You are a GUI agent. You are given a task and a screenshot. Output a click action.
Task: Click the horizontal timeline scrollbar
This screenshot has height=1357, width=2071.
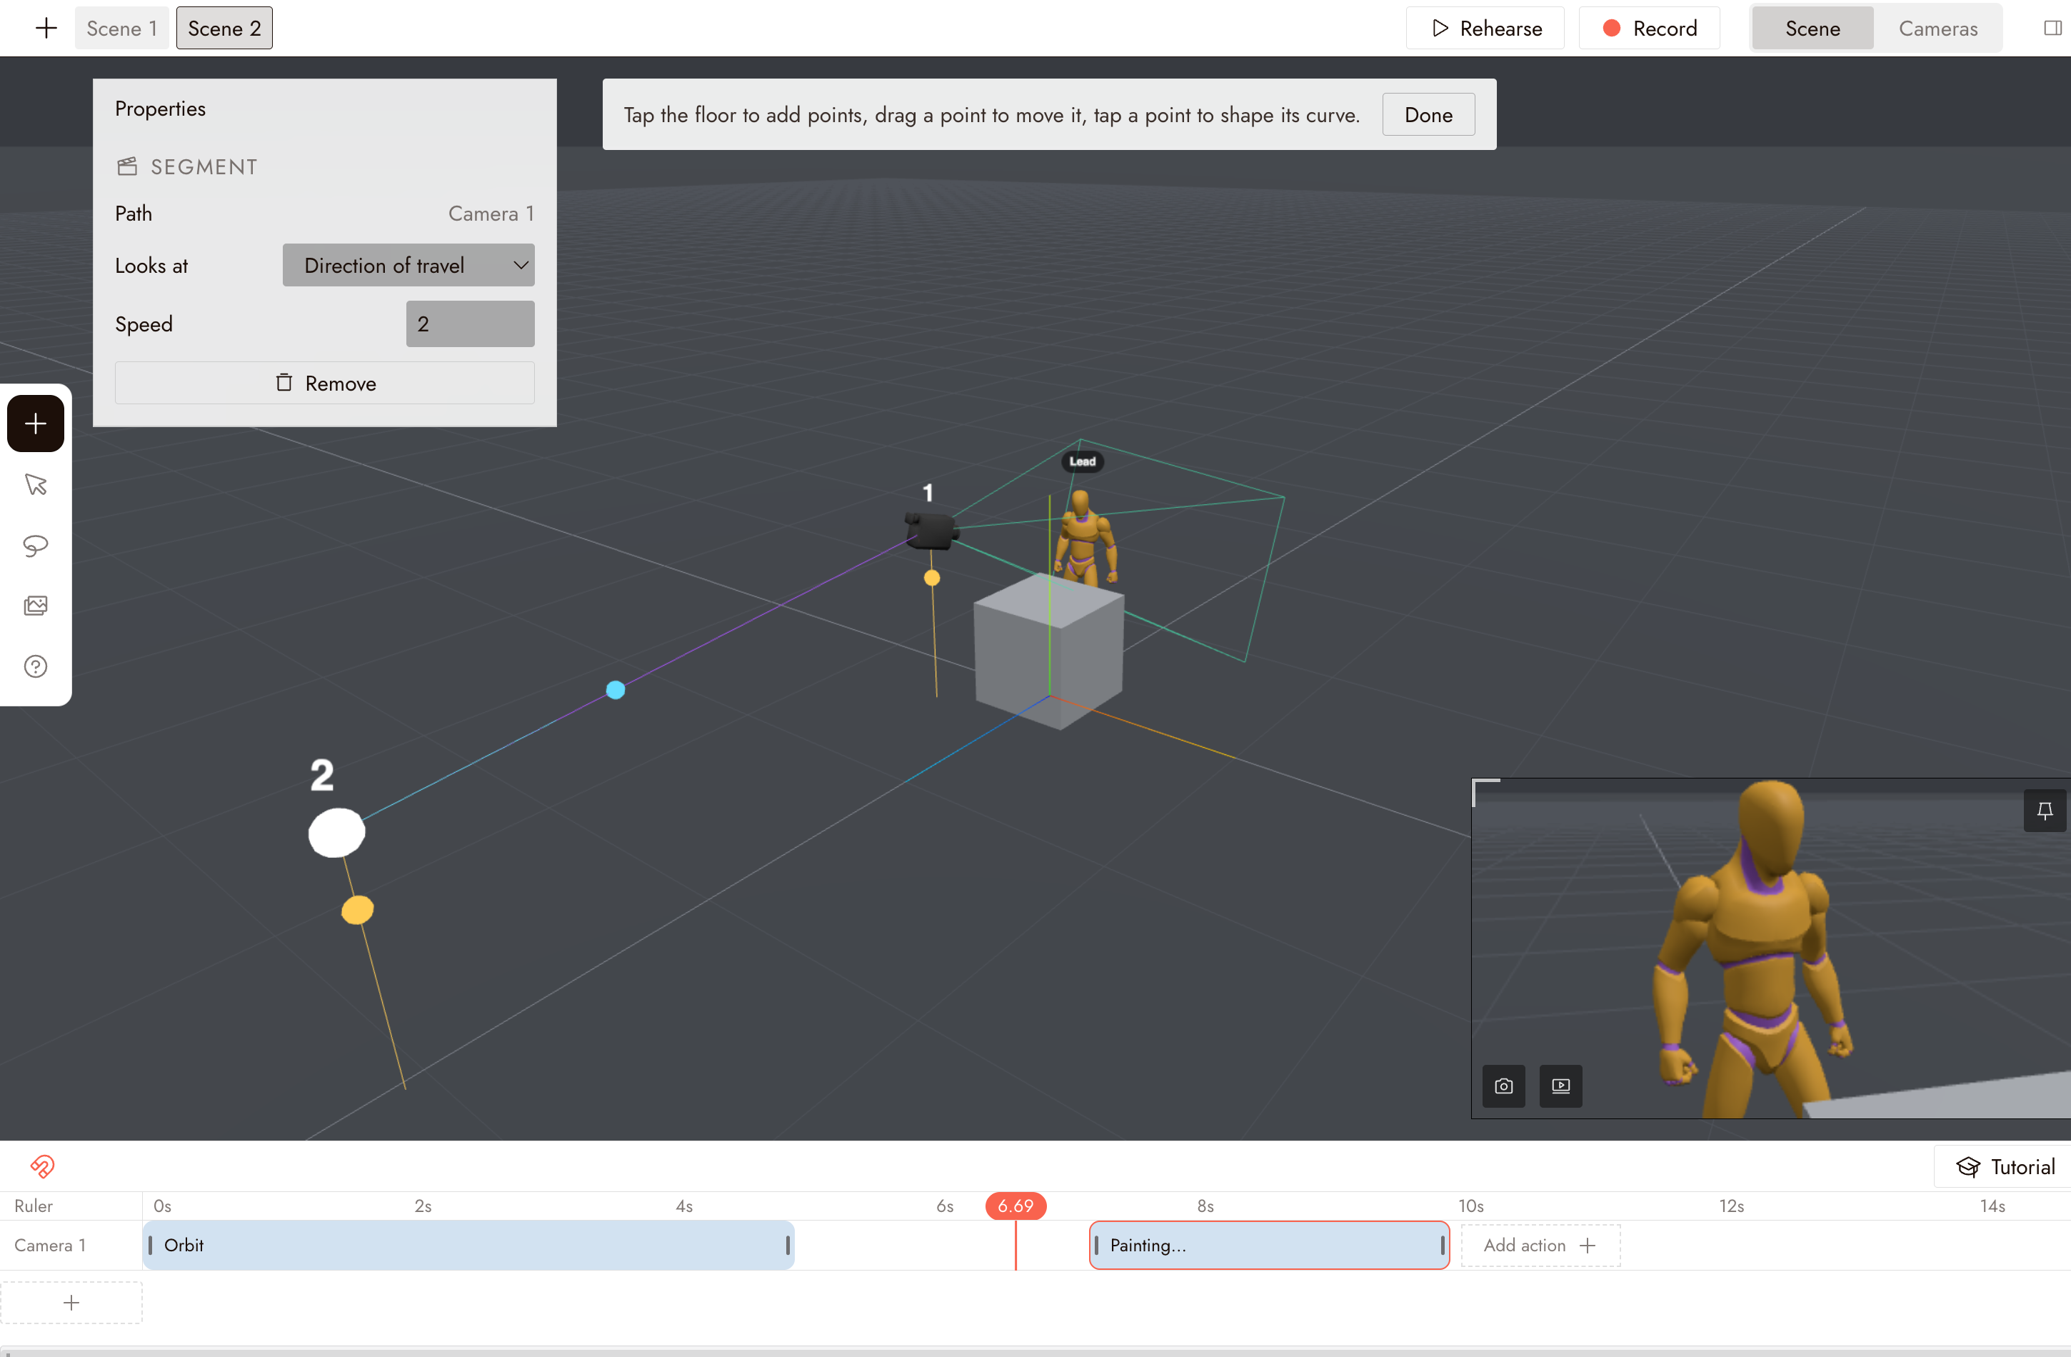coord(1035,1353)
